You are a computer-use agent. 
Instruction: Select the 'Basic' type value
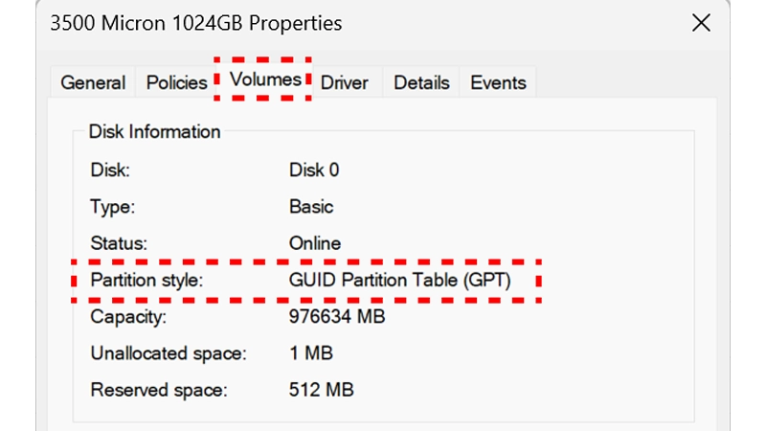coord(311,207)
